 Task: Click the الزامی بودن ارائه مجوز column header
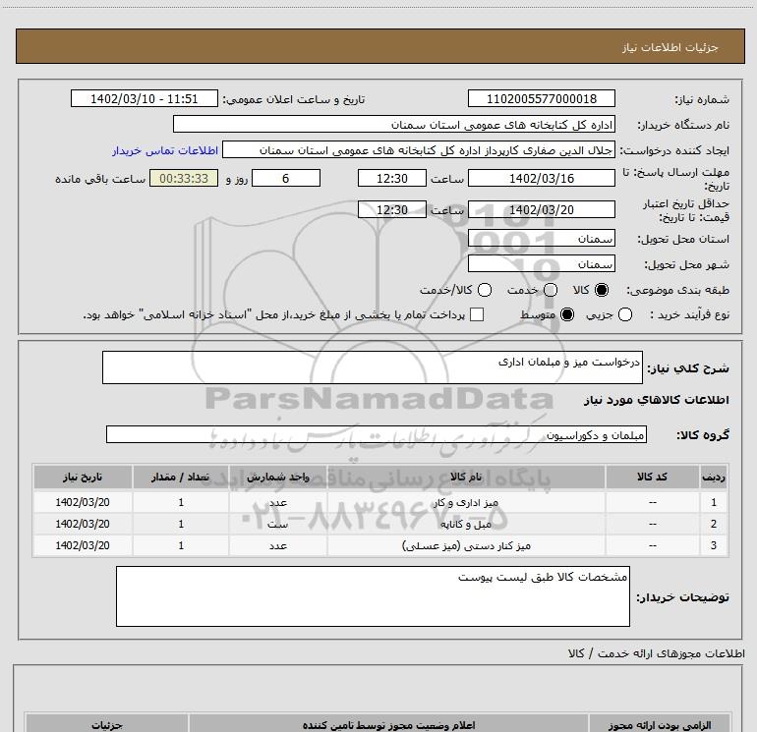point(660,725)
